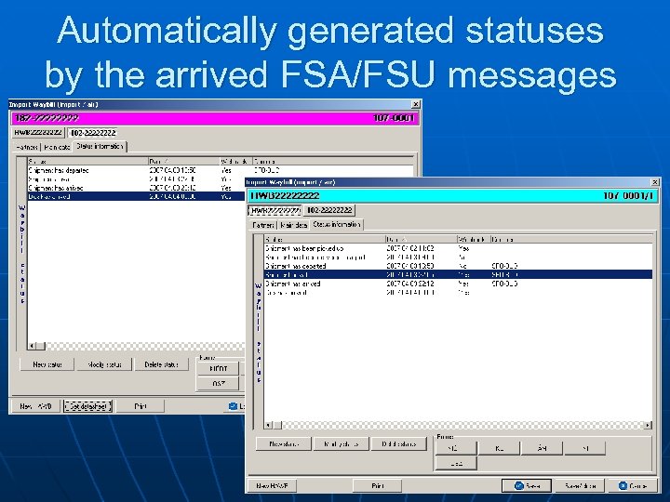Click New HAWB button in the front window

[272, 486]
